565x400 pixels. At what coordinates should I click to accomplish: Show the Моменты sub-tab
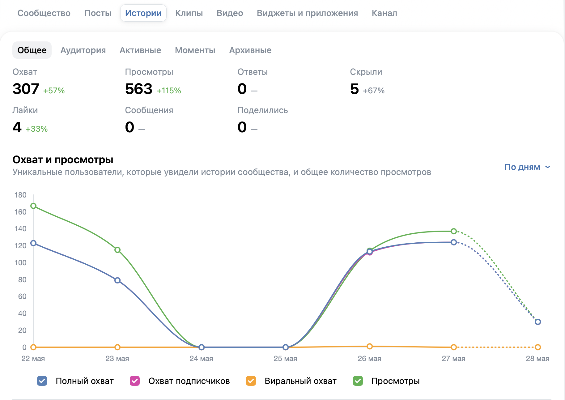[195, 50]
